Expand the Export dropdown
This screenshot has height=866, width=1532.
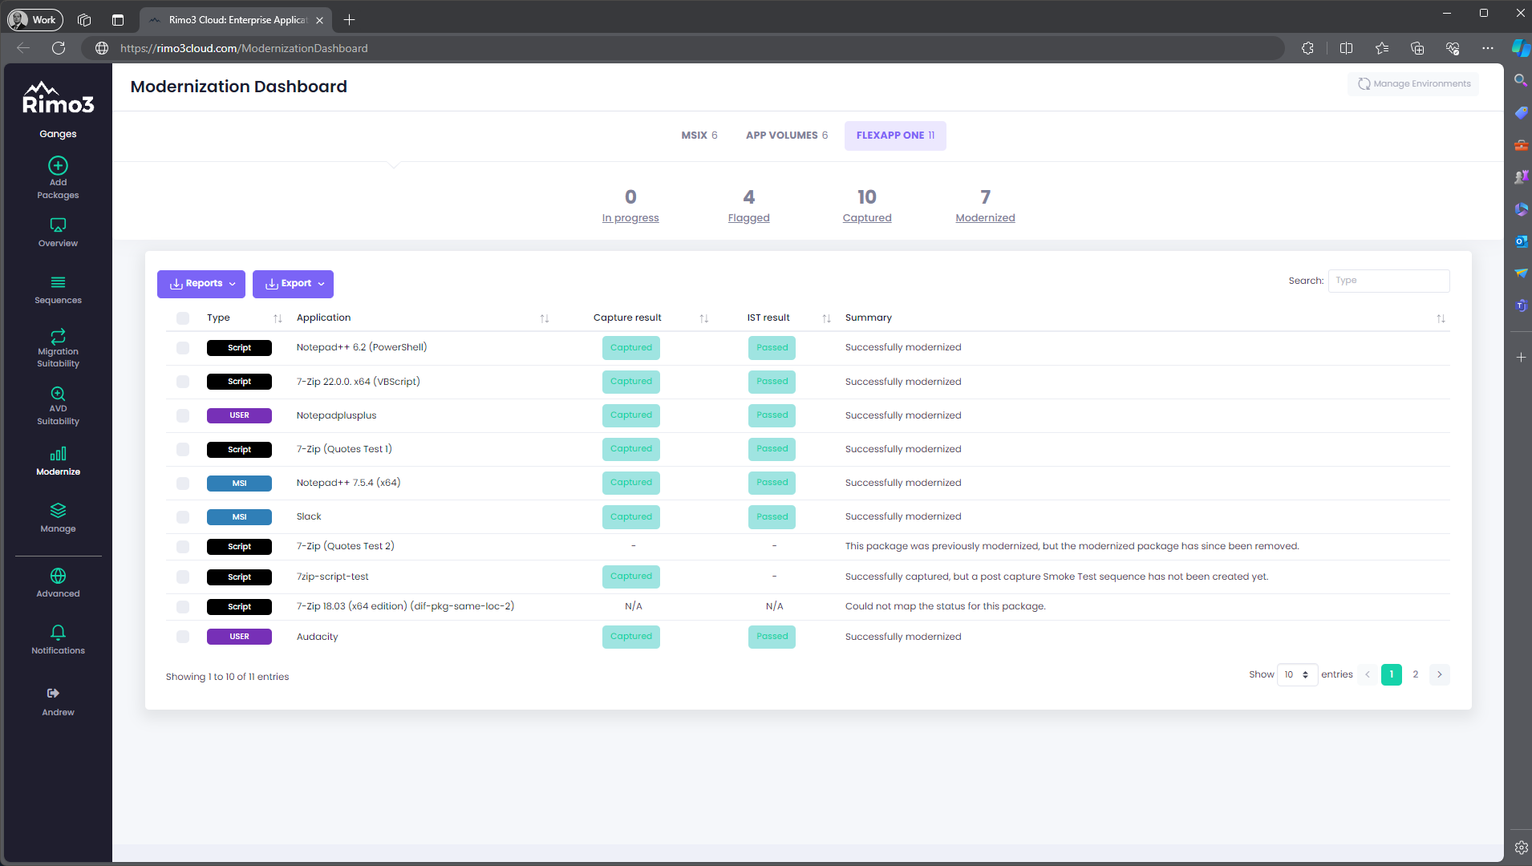(293, 284)
